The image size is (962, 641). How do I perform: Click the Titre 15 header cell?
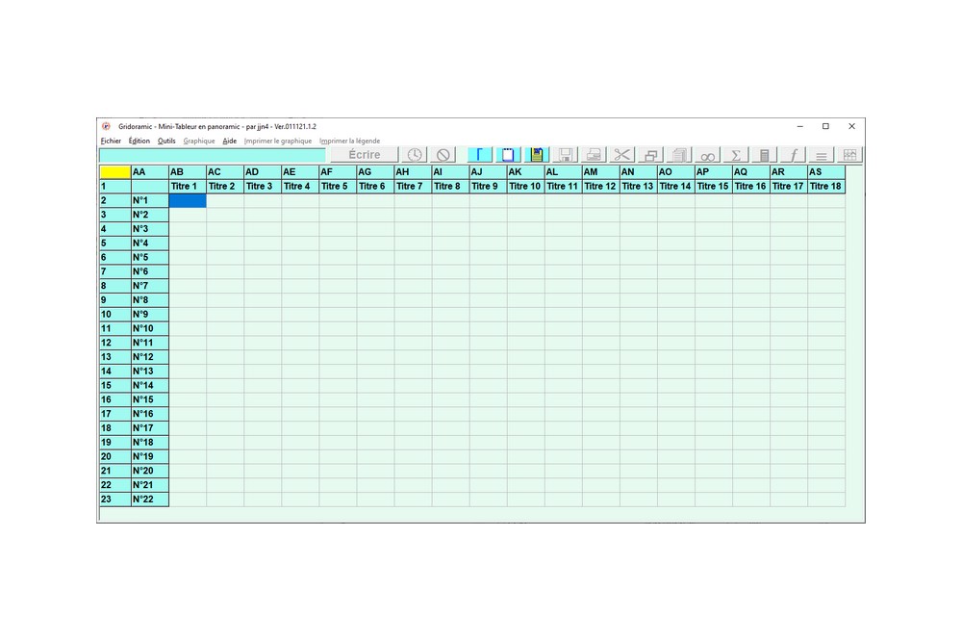714,186
